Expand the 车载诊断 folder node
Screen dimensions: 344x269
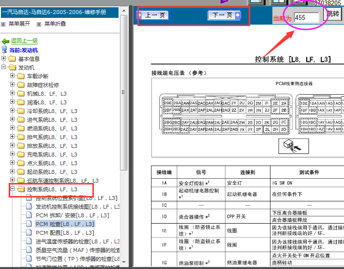click(x=12, y=75)
